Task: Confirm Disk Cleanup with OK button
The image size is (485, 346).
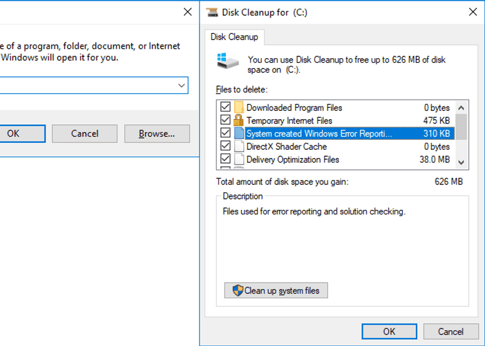Action: pyautogui.click(x=389, y=332)
